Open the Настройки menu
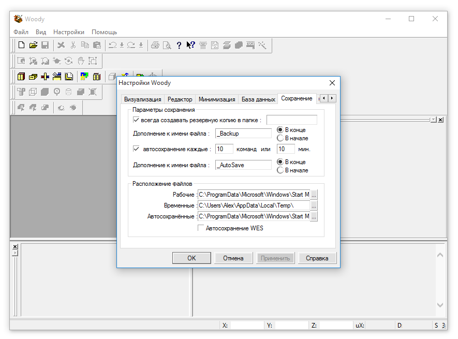 click(x=69, y=32)
